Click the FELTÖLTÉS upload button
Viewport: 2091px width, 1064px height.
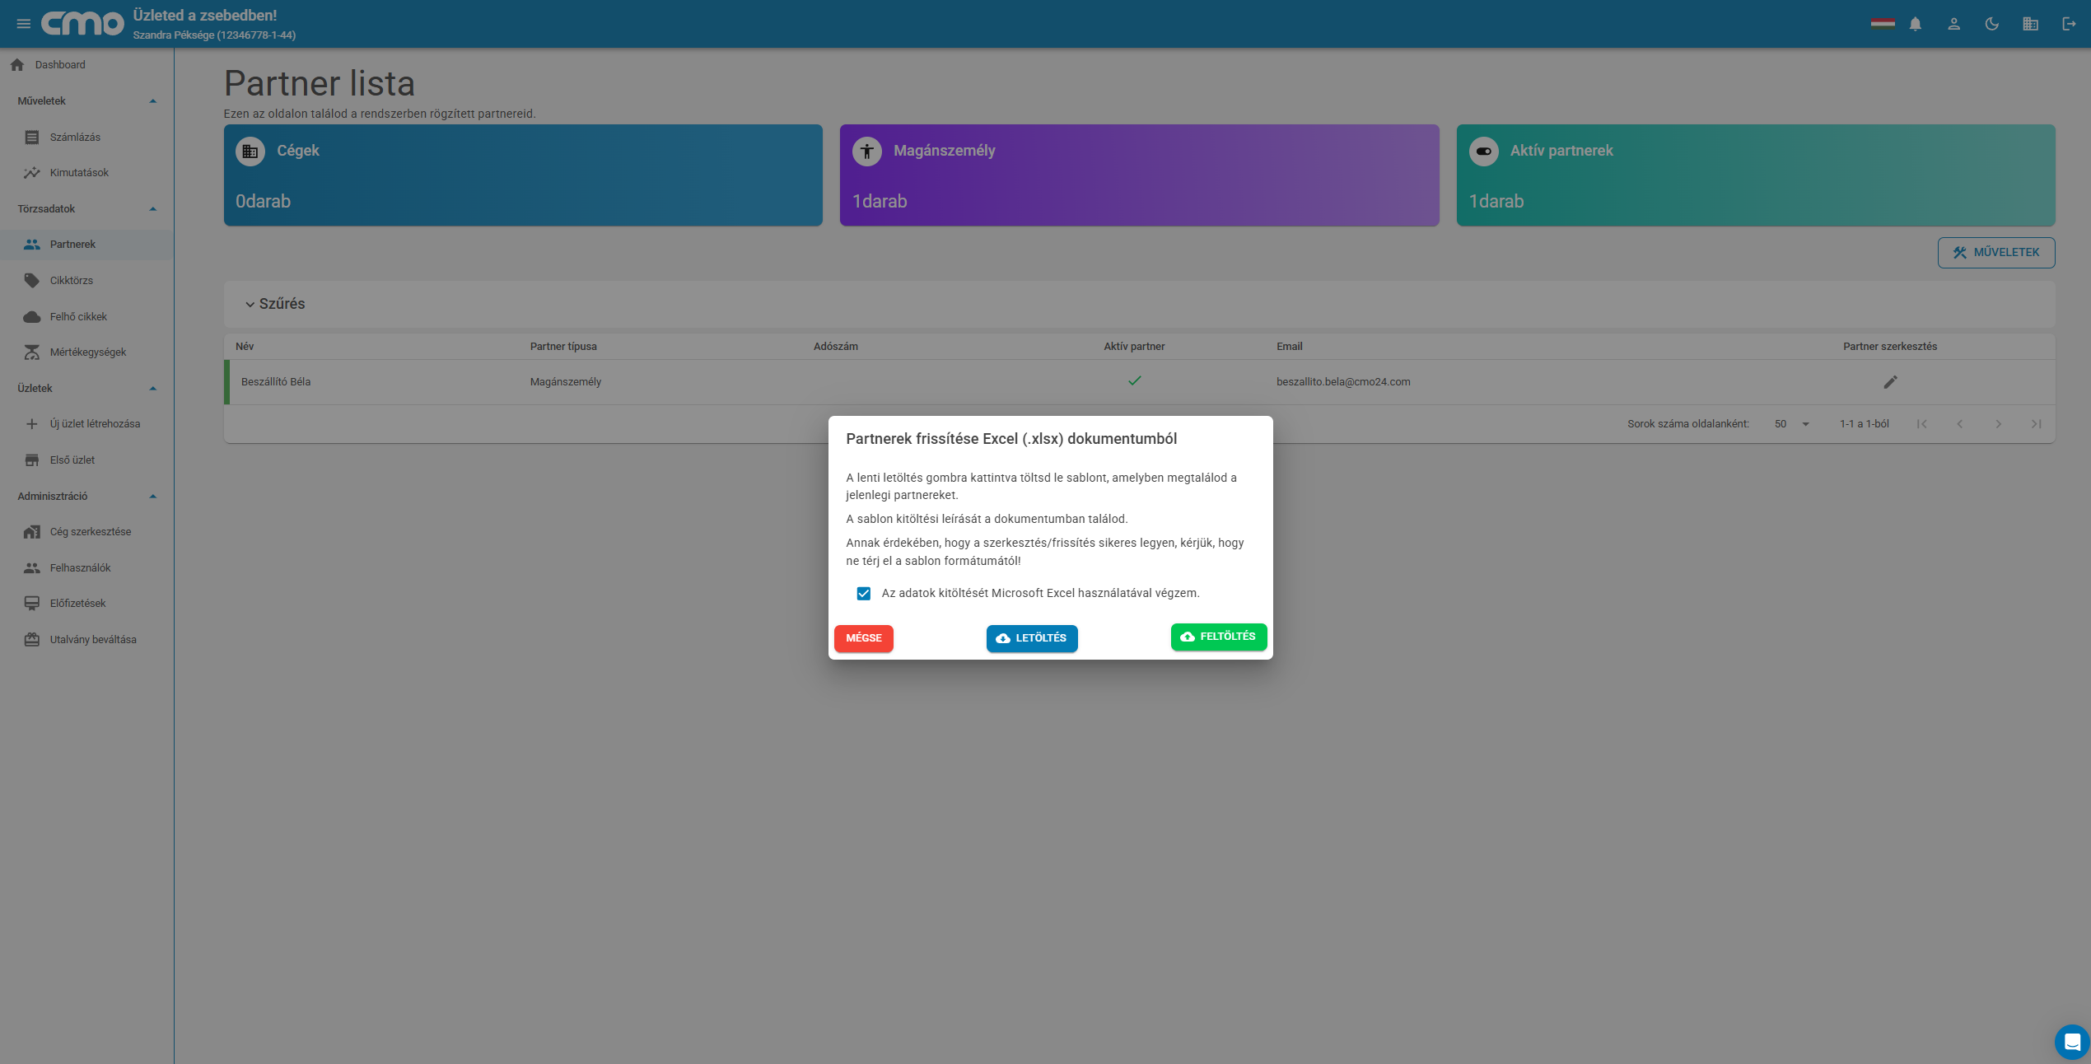1219,637
